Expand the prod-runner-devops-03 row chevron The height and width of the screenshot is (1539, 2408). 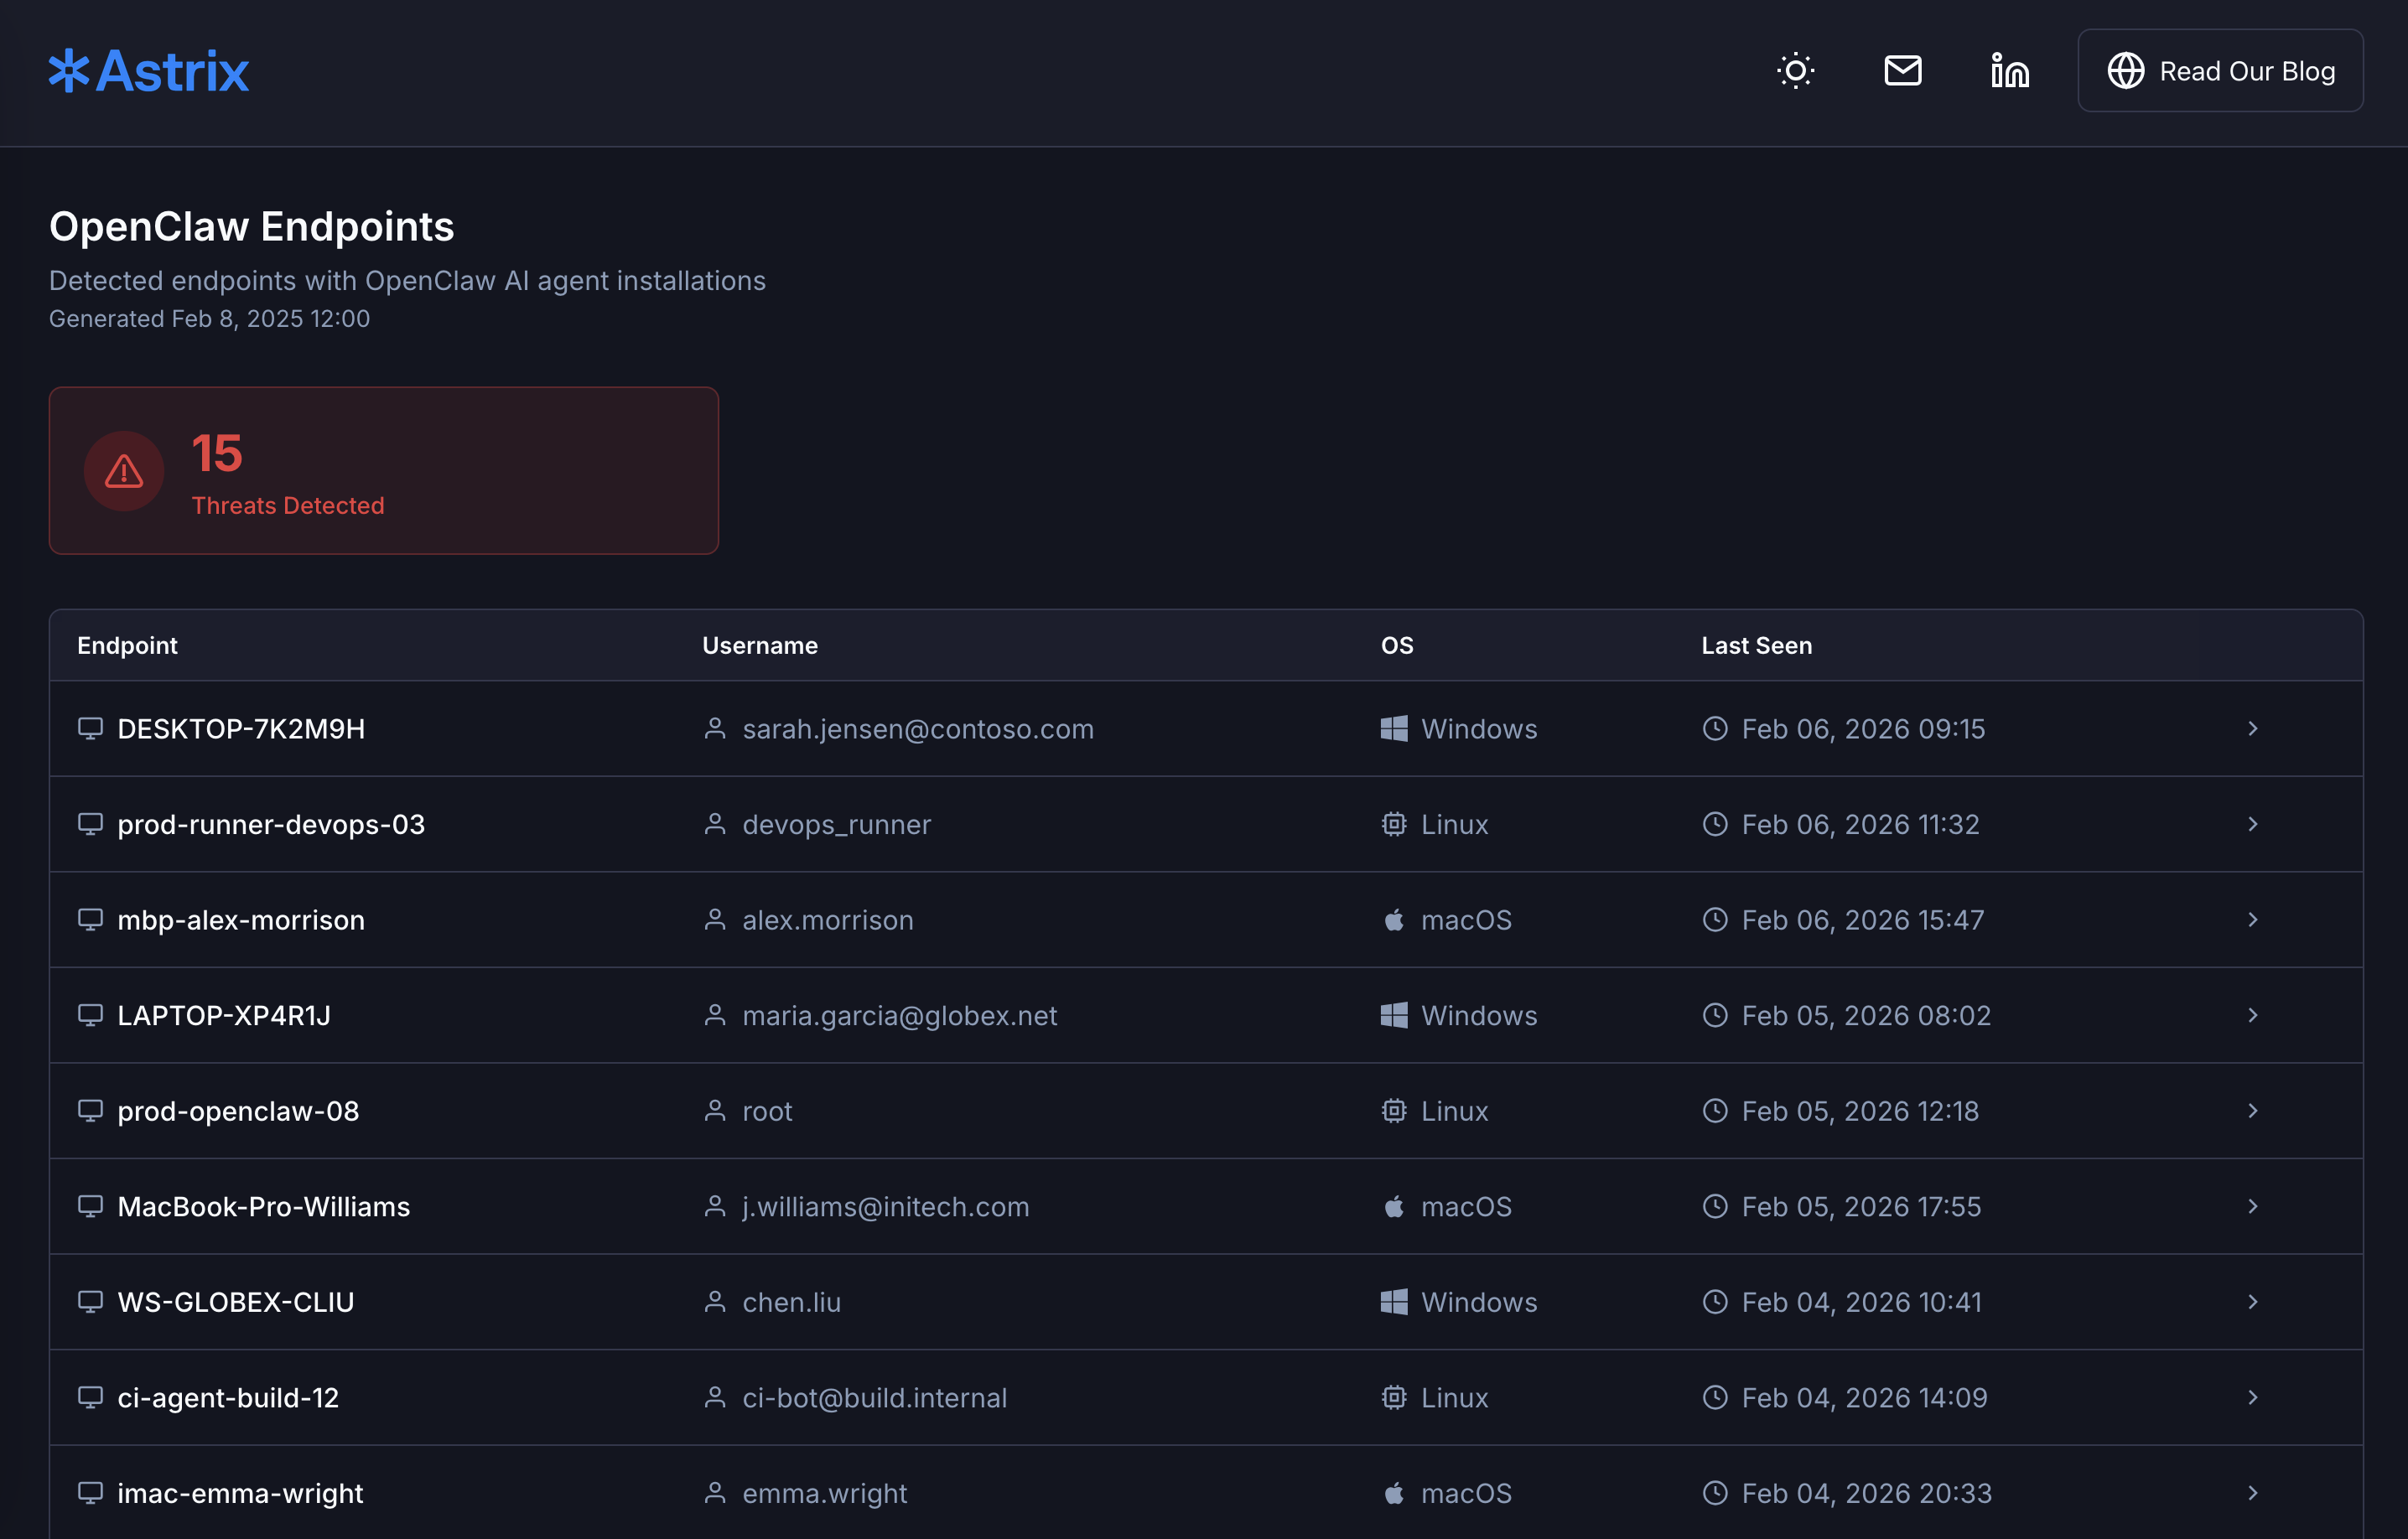[x=2253, y=824]
